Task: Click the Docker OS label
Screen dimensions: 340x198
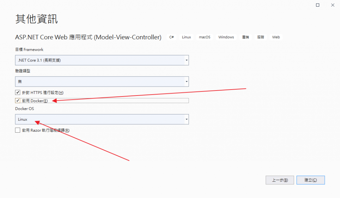Action: (25, 108)
